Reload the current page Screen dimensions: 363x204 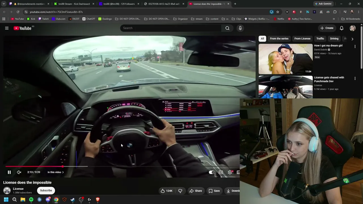pyautogui.click(x=18, y=12)
